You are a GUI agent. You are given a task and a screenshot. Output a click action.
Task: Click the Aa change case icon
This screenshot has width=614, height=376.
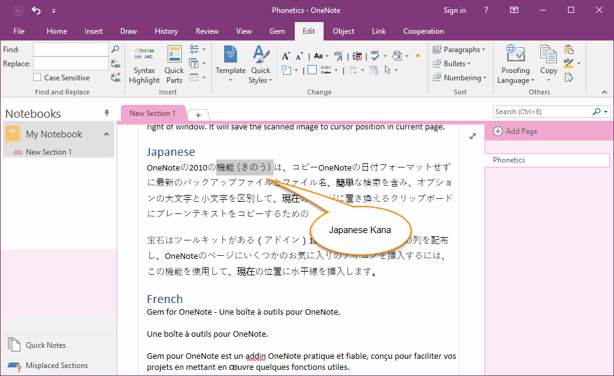[x=318, y=56]
